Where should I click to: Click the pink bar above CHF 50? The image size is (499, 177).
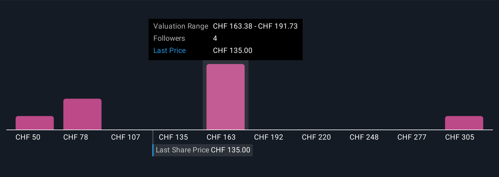pyautogui.click(x=35, y=123)
